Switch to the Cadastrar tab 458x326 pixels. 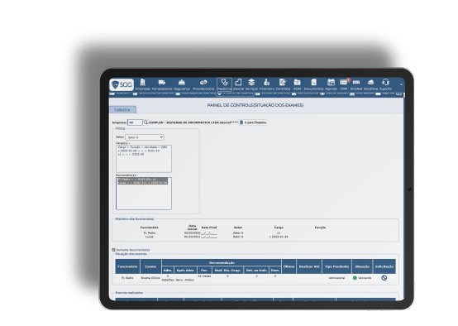coord(122,110)
